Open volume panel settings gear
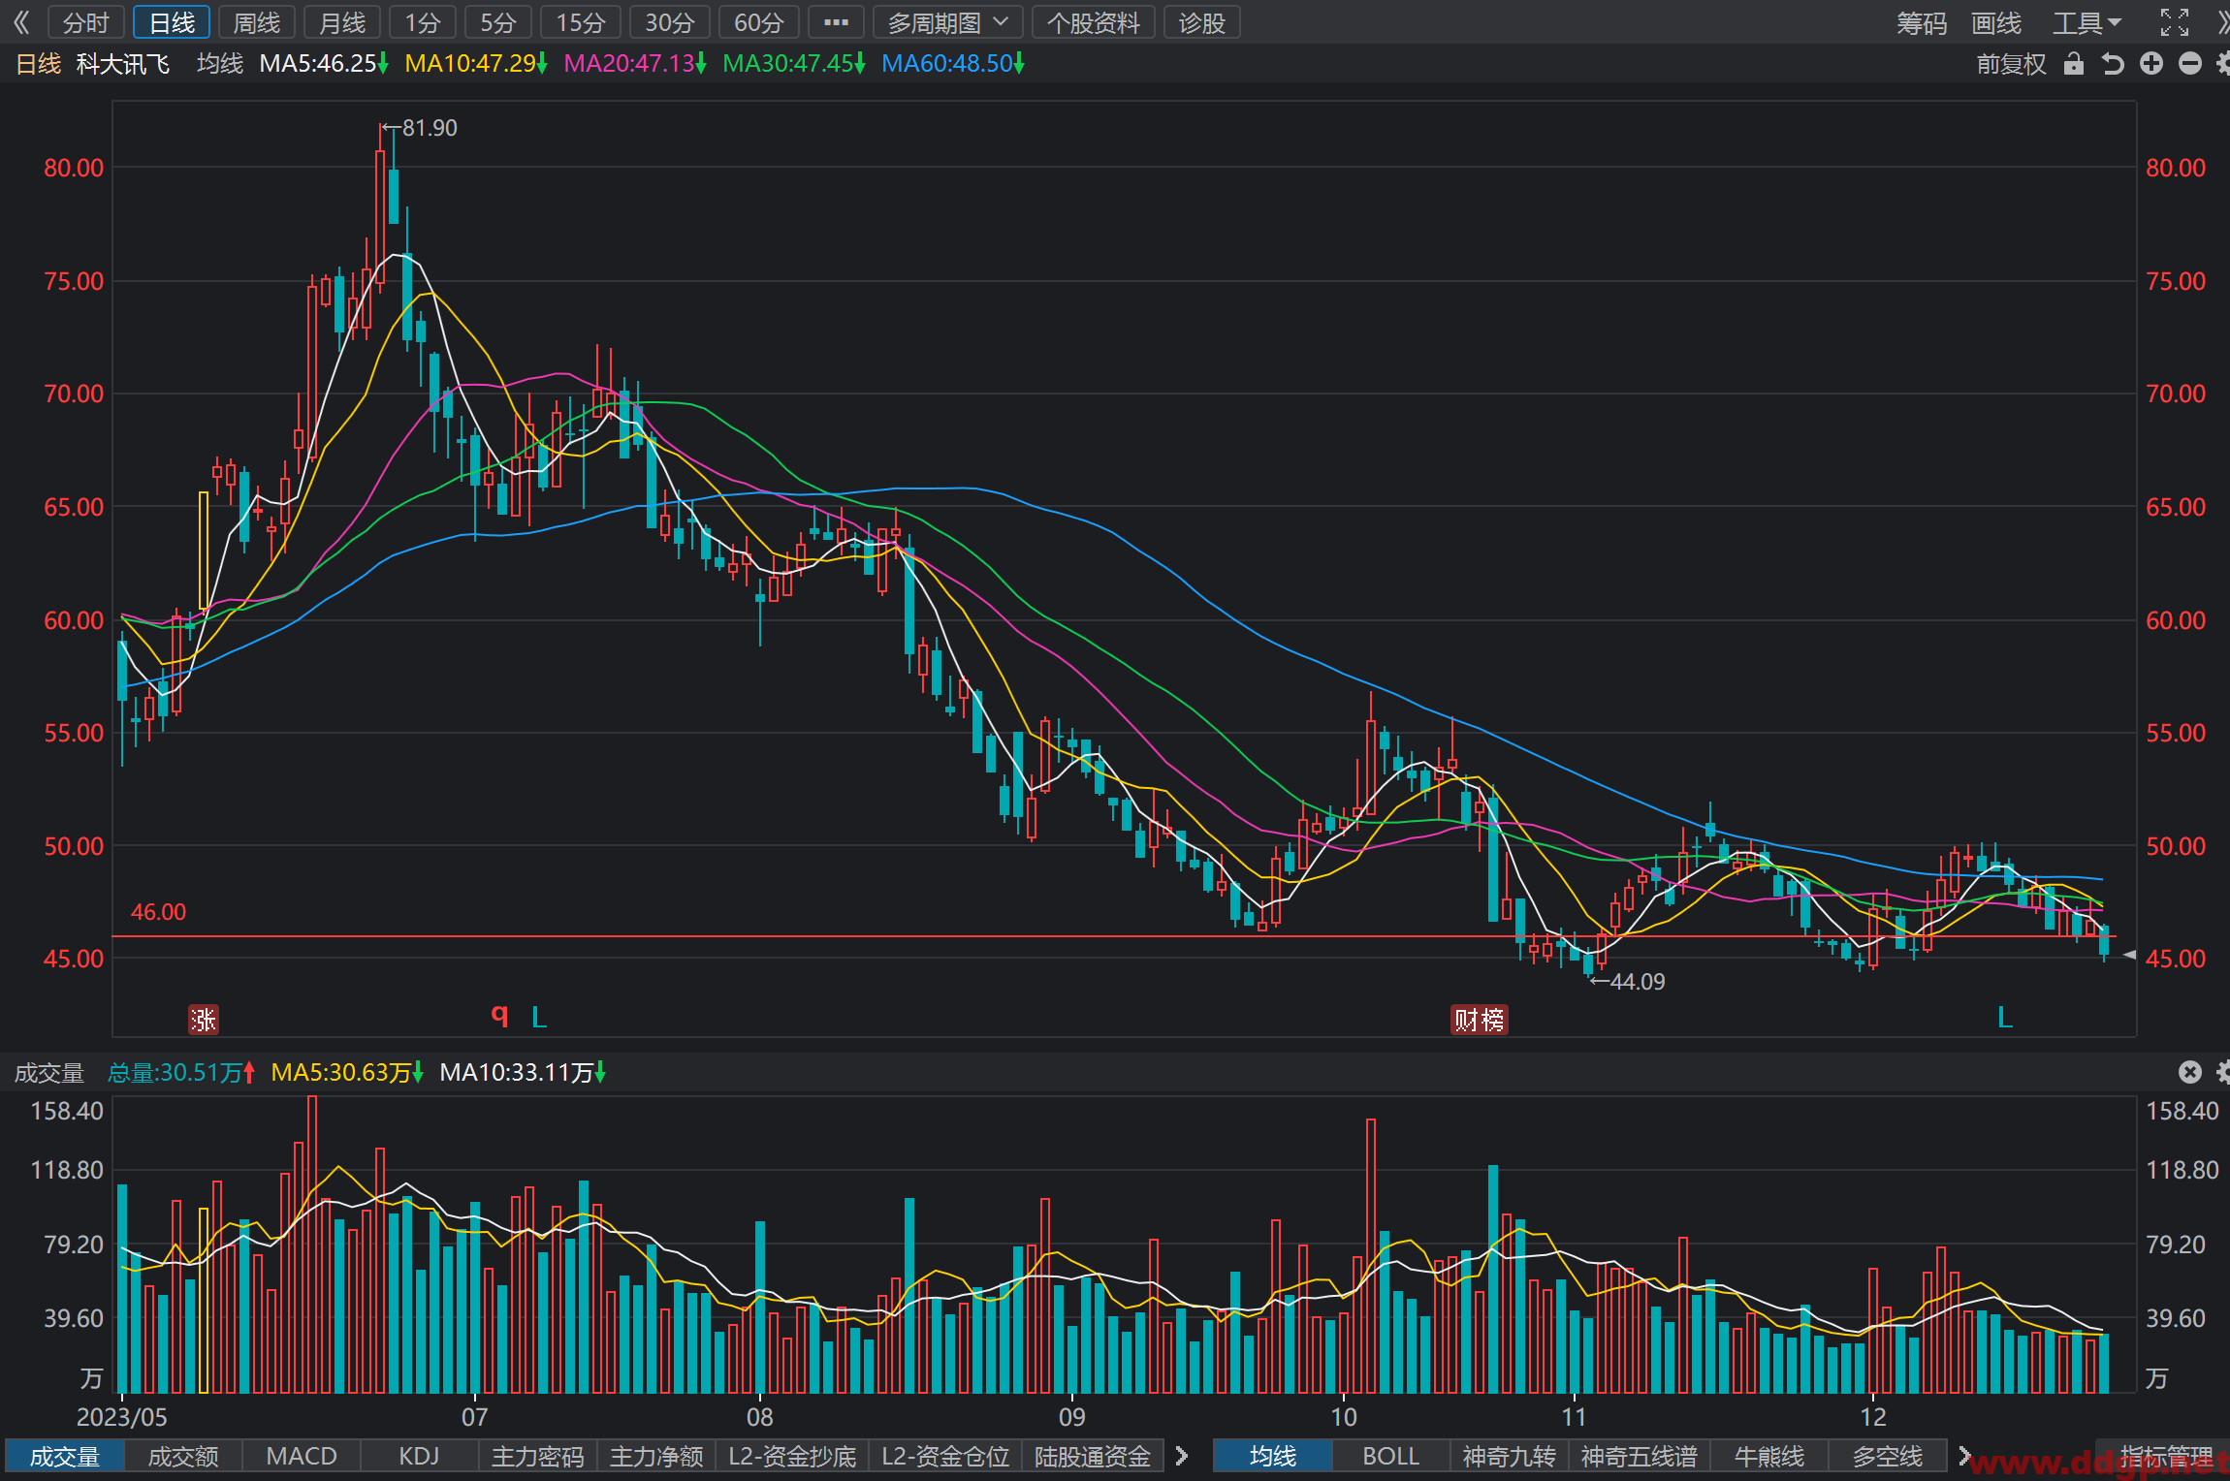Screen dimensions: 2230x1481 (x=2222, y=1072)
